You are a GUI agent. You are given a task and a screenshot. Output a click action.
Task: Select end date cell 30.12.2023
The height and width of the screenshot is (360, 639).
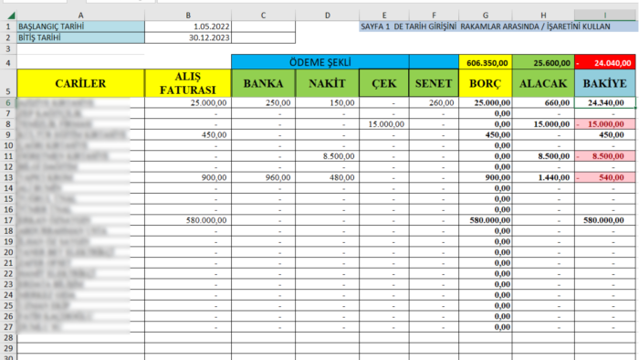[x=188, y=37]
